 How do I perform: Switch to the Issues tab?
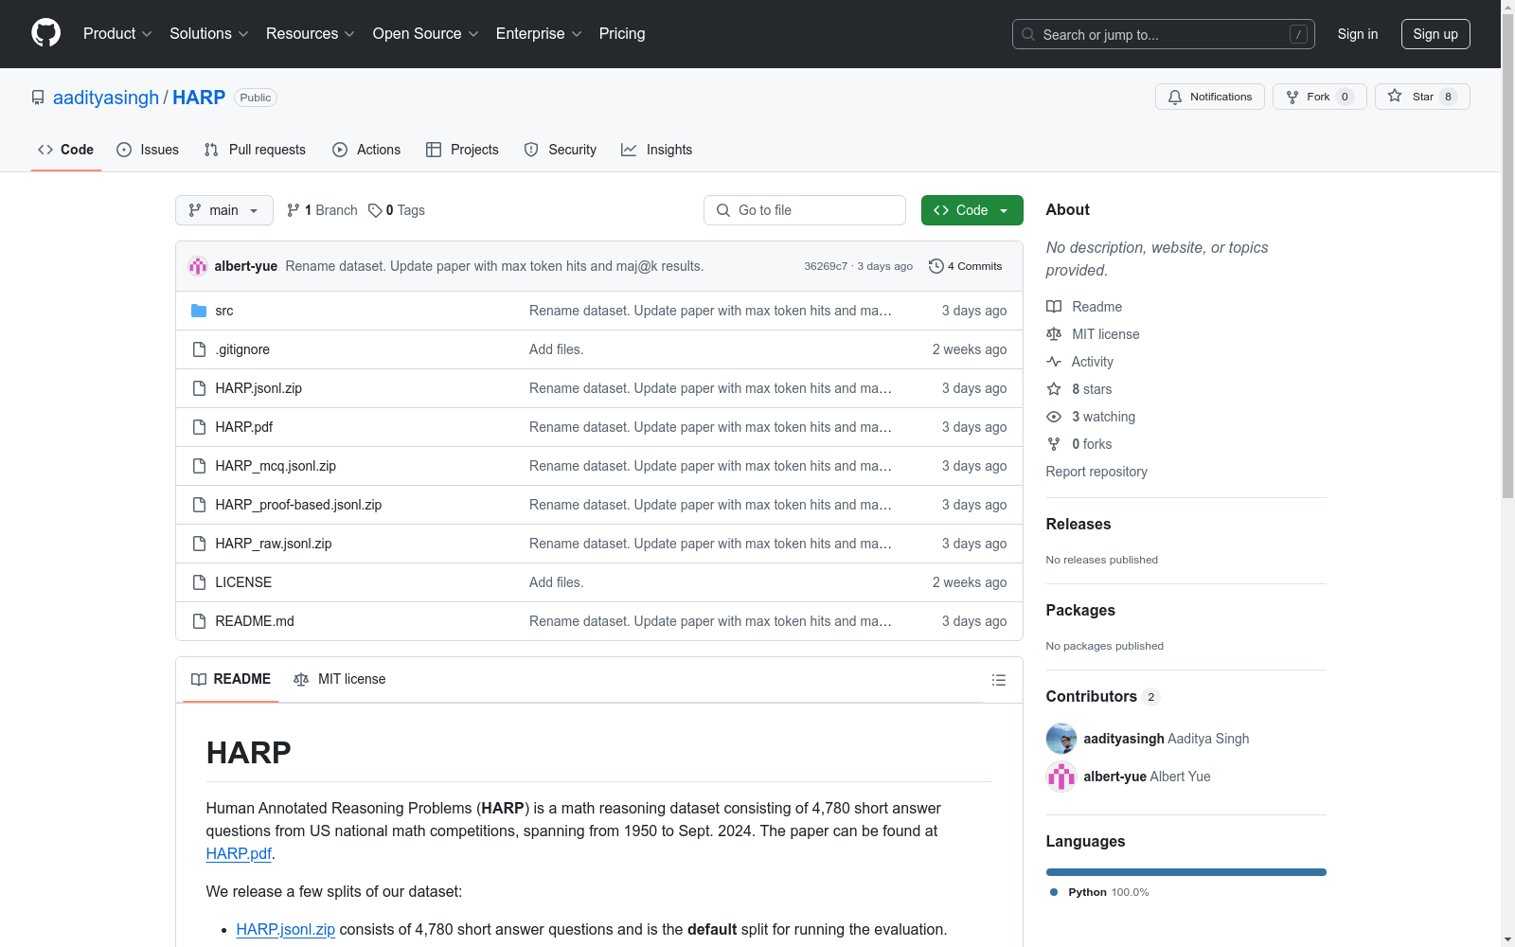click(148, 150)
